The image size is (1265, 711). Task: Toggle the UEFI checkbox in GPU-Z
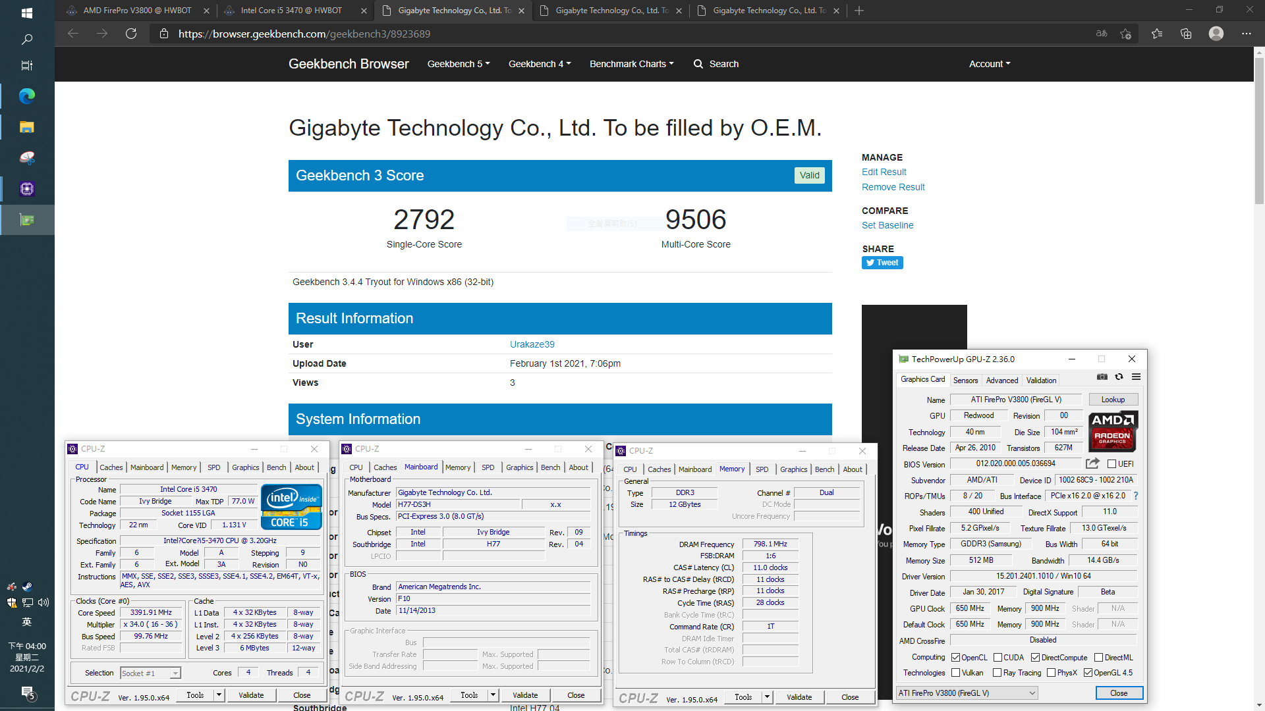(1111, 464)
